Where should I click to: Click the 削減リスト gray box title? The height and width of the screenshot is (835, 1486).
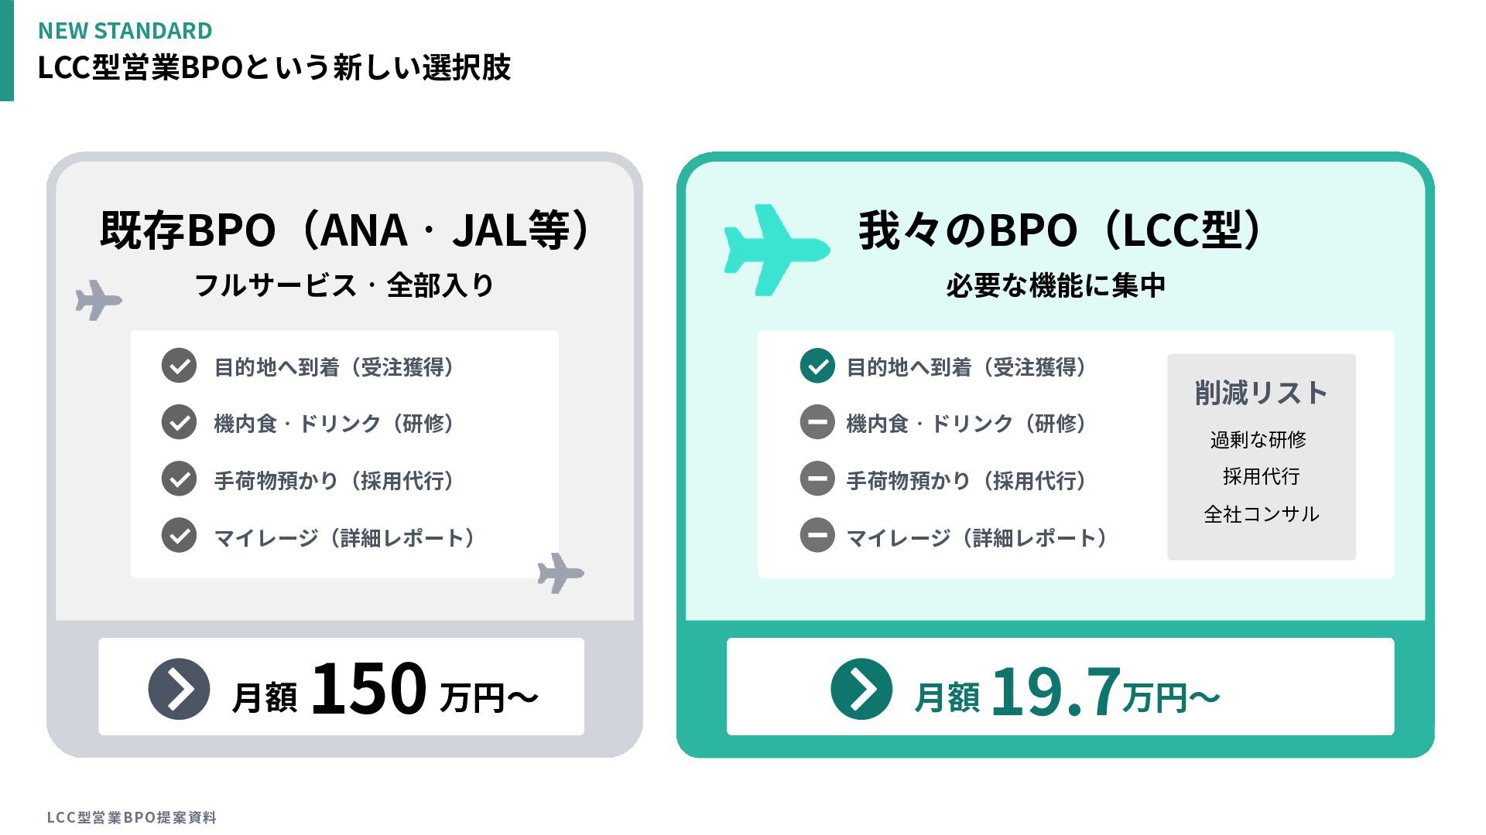pos(1261,393)
